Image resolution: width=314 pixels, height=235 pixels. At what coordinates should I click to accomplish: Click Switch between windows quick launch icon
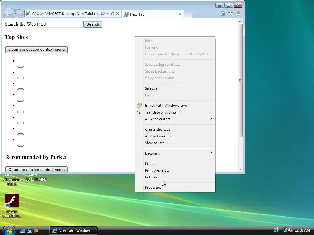point(29,231)
